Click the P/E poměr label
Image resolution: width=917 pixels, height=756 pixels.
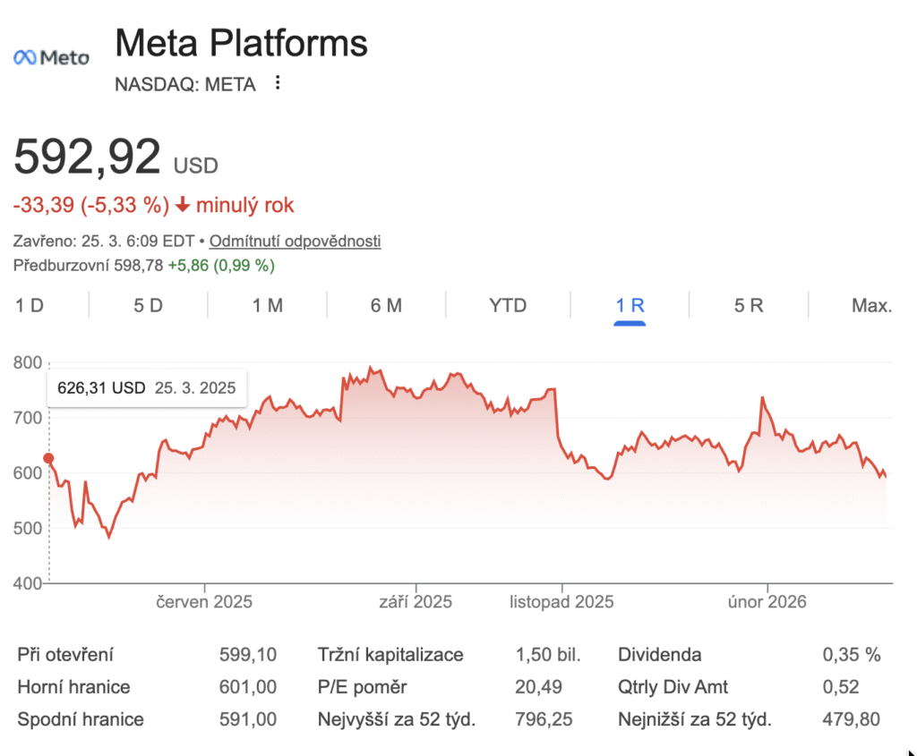[362, 687]
